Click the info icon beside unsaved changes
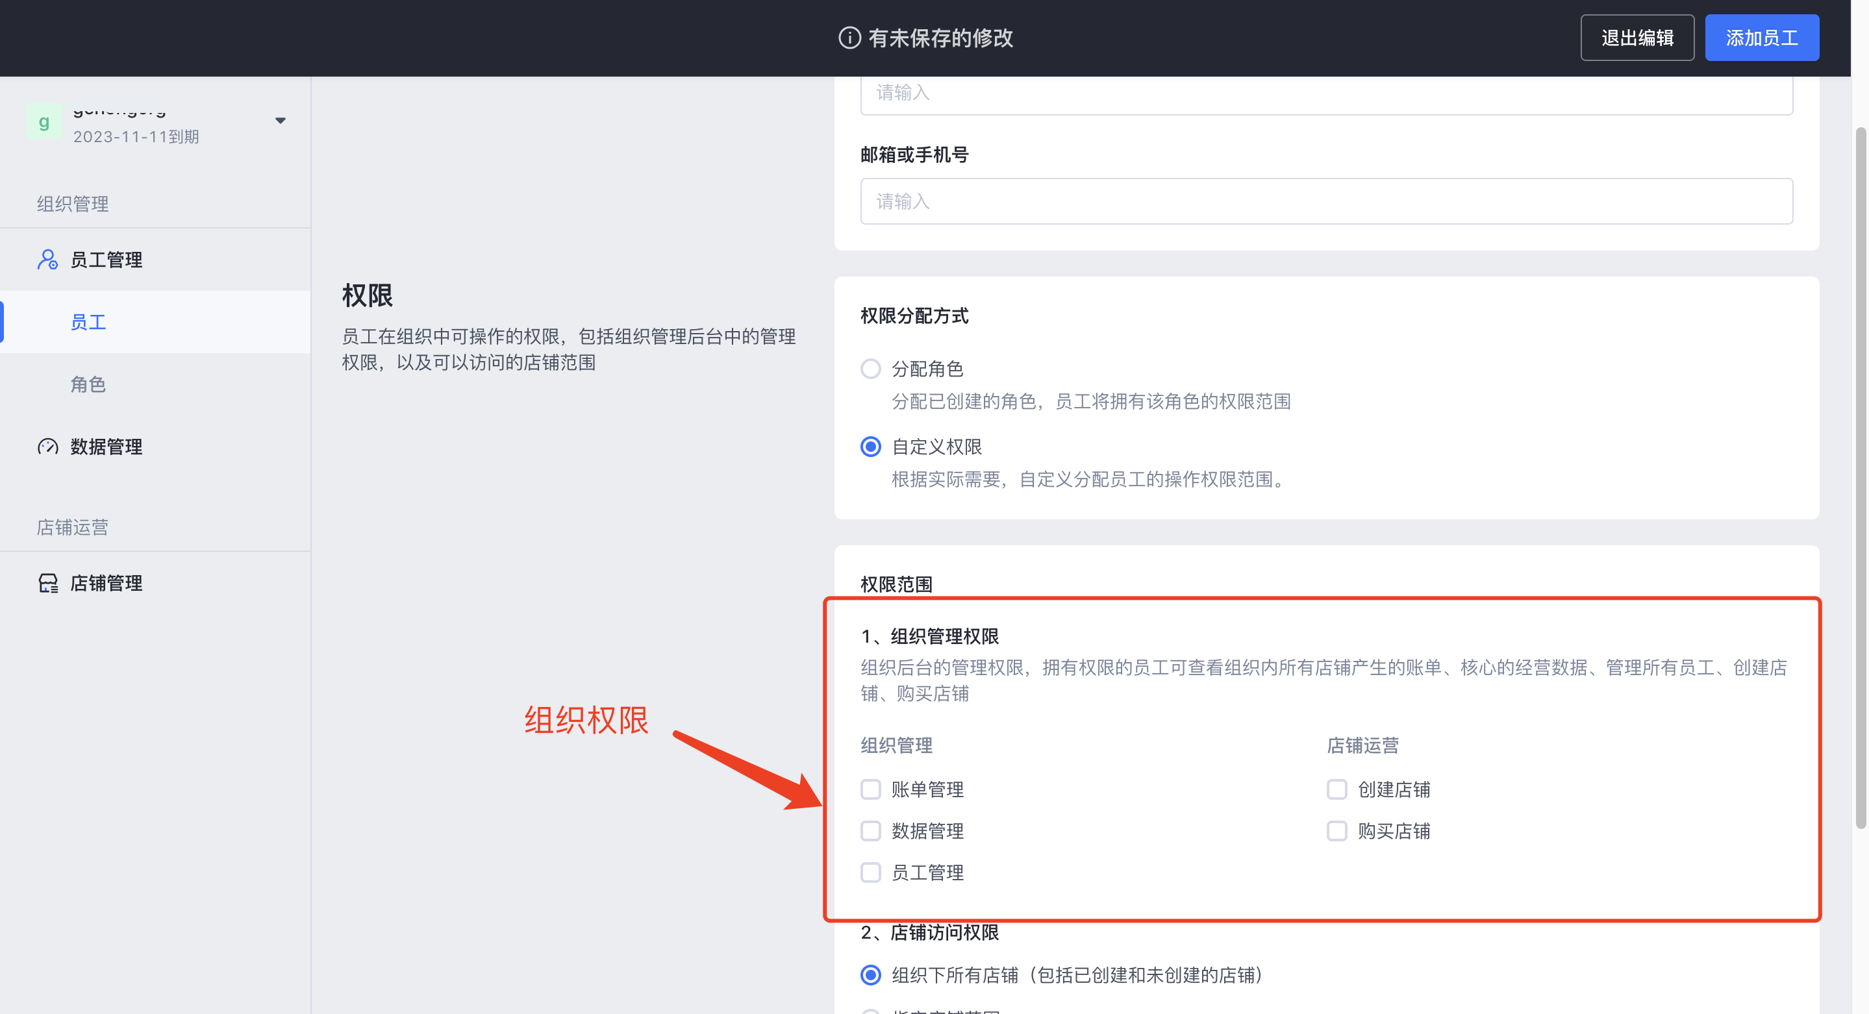 click(849, 38)
